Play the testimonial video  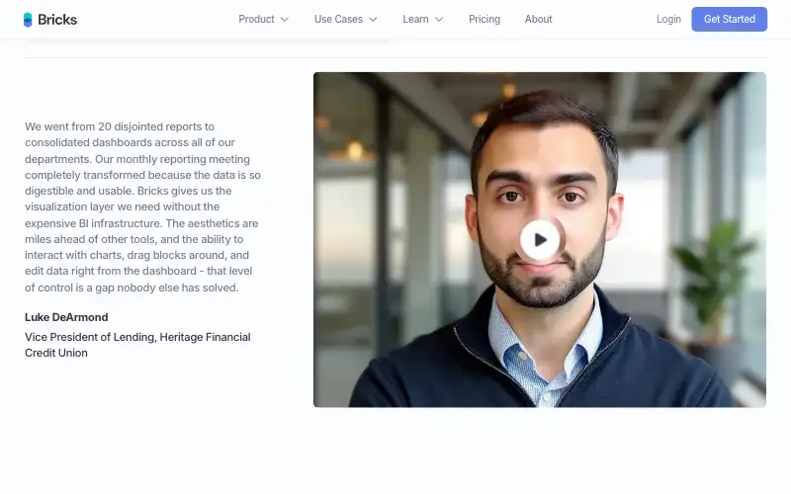[x=540, y=239]
